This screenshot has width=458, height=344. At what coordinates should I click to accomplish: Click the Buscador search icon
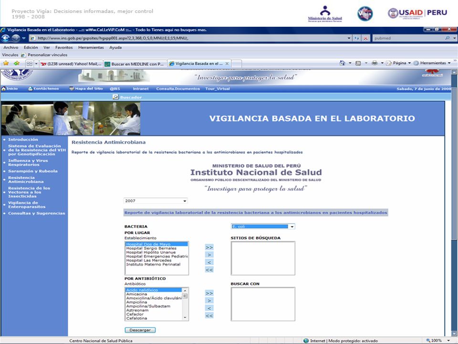[x=115, y=97]
